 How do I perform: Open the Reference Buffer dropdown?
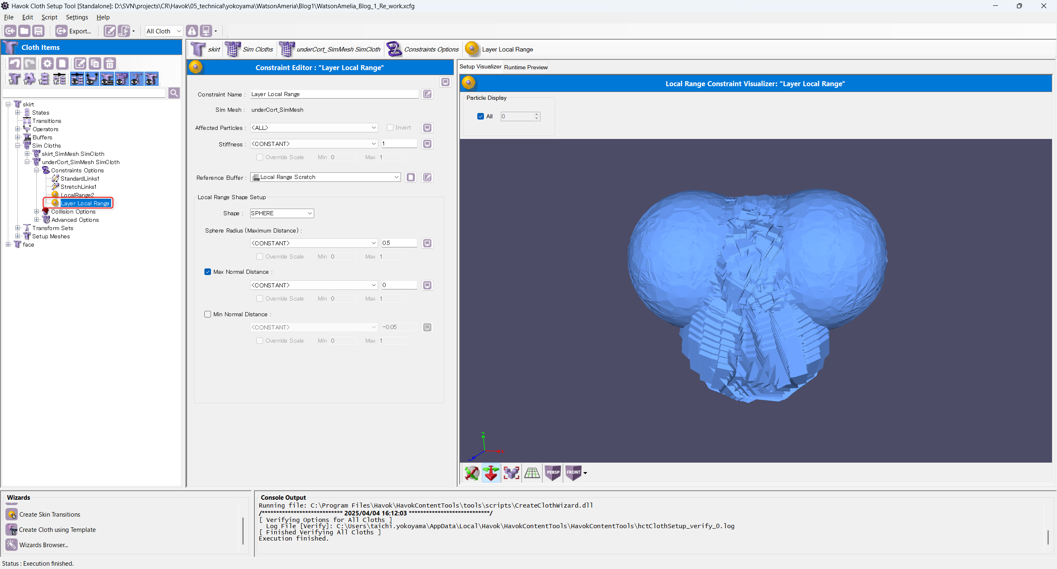click(x=325, y=177)
